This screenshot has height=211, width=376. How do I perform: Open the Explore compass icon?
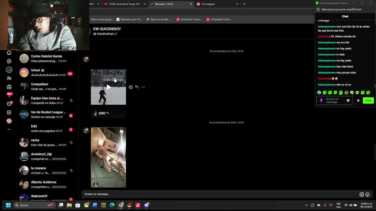click(9, 61)
